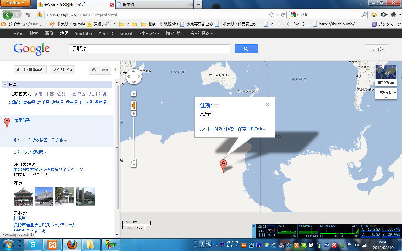Open the 松本城 spot link
This screenshot has height=251, width=402.
click(x=20, y=218)
